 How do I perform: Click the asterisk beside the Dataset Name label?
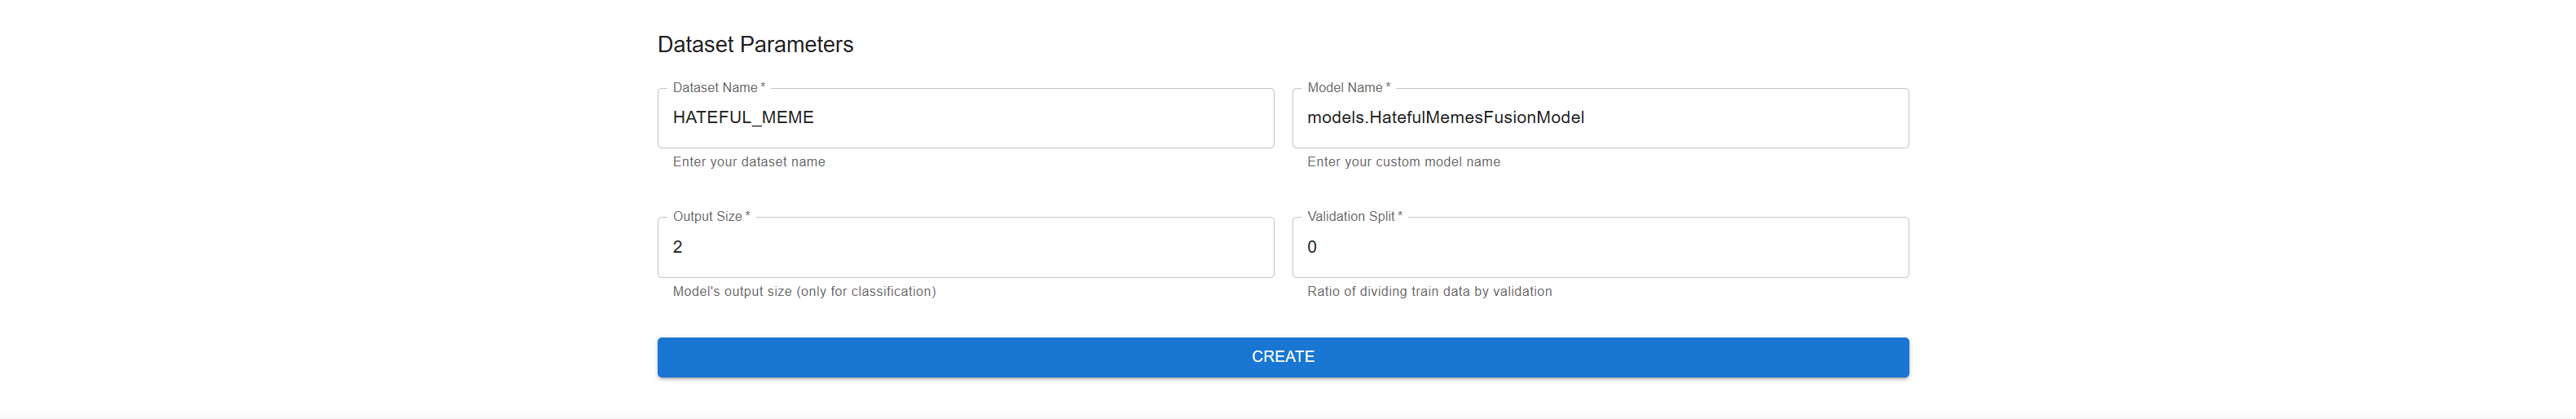(763, 87)
